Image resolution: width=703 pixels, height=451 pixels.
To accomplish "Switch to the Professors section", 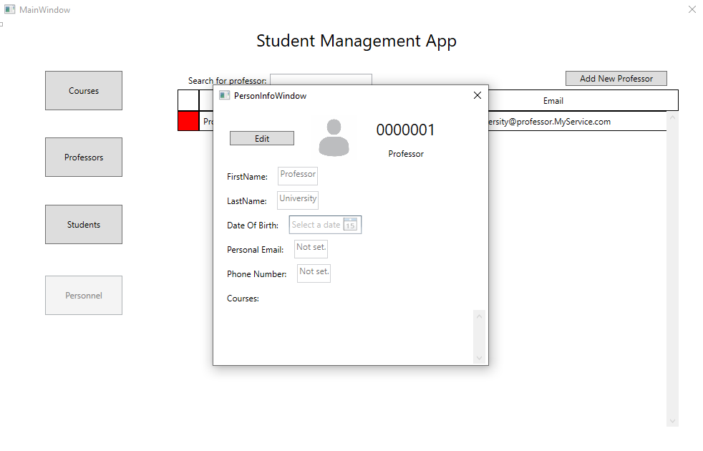I will click(x=84, y=157).
